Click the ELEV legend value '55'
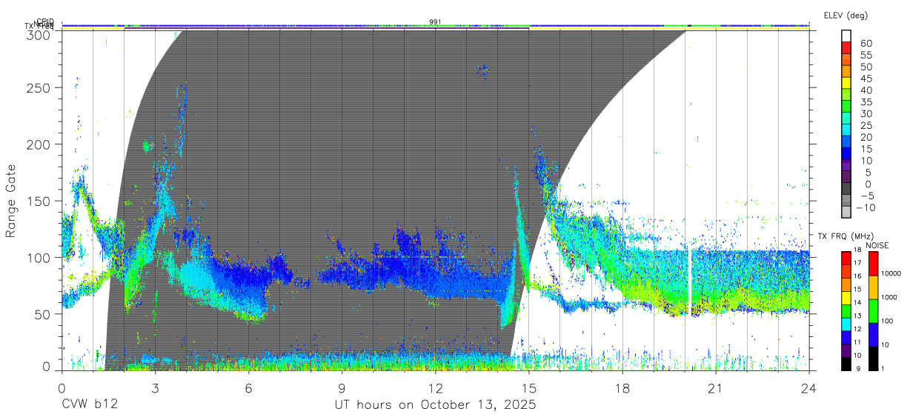Screen dimensions: 910x420 click(866, 56)
